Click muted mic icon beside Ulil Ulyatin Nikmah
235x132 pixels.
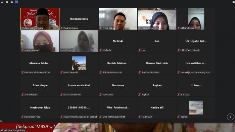pos(179,50)
